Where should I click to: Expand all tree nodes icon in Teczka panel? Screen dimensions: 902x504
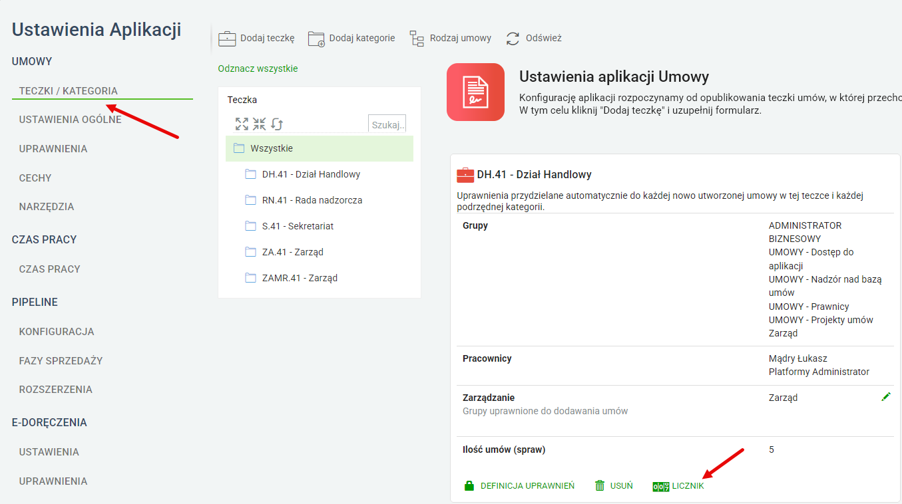click(x=242, y=124)
